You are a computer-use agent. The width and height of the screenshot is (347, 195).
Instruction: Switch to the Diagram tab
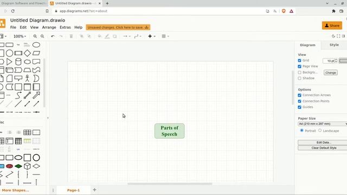click(307, 45)
